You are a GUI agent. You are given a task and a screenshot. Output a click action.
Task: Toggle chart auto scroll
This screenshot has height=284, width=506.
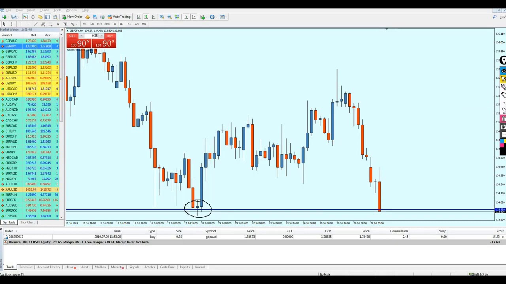186,17
